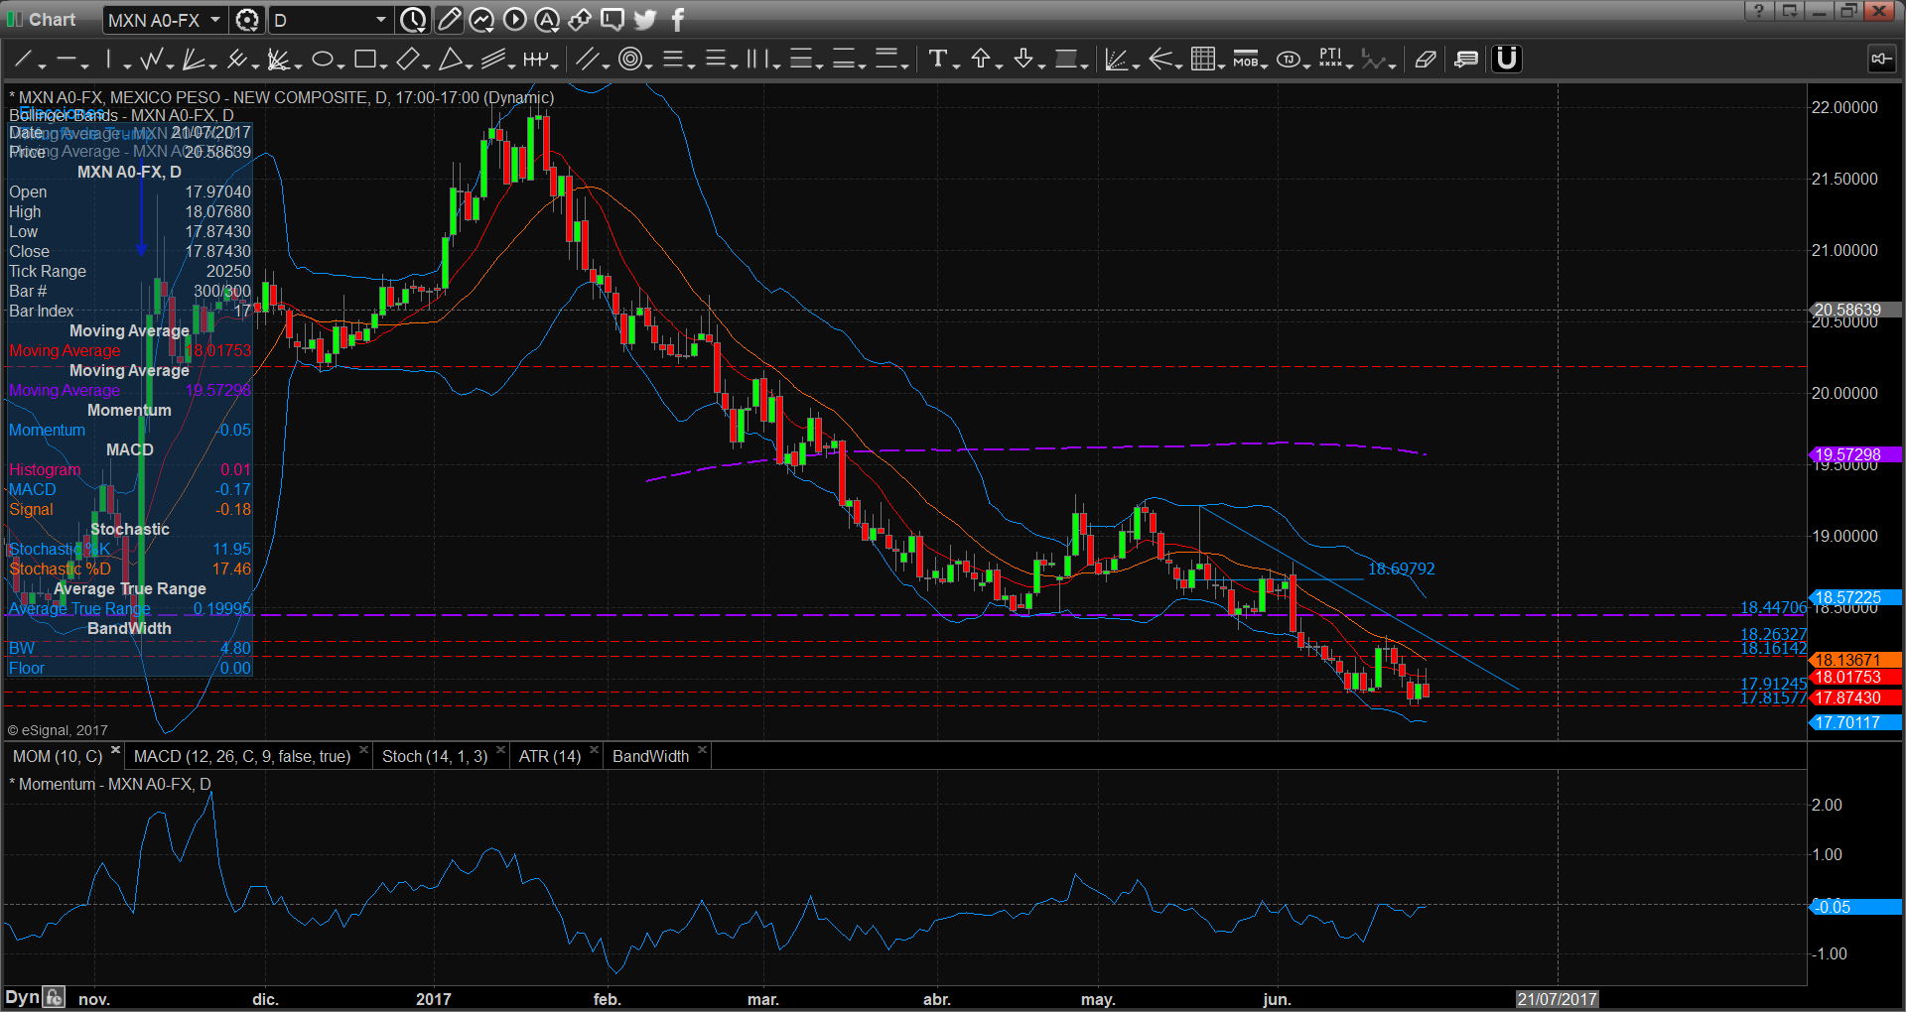Open the alerts A icon
The image size is (1906, 1012).
tap(547, 20)
